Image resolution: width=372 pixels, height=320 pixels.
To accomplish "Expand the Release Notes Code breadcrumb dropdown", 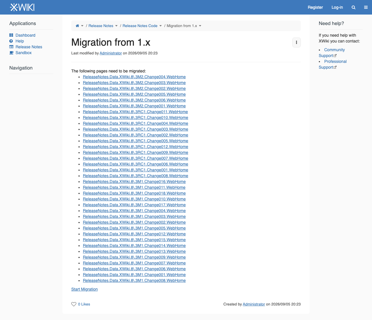I will click(160, 26).
